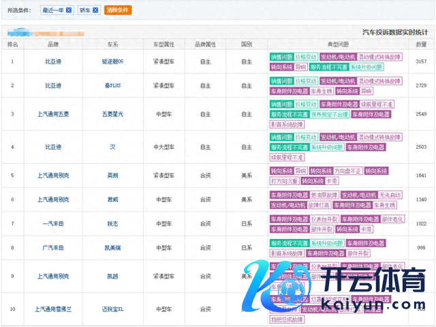The image size is (436, 327).
Task: Remove the 轿车 filter using its X icon
Action: (96, 11)
